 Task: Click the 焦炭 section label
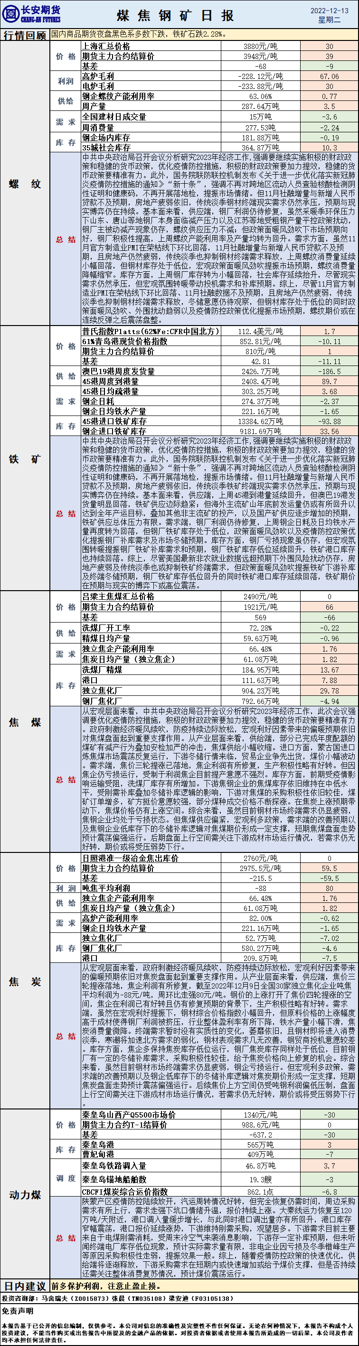click(x=25, y=981)
